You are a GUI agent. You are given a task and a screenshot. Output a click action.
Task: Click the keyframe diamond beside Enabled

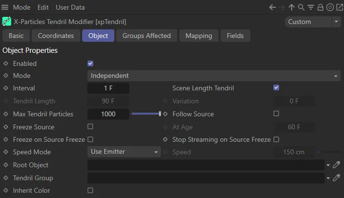pos(6,63)
